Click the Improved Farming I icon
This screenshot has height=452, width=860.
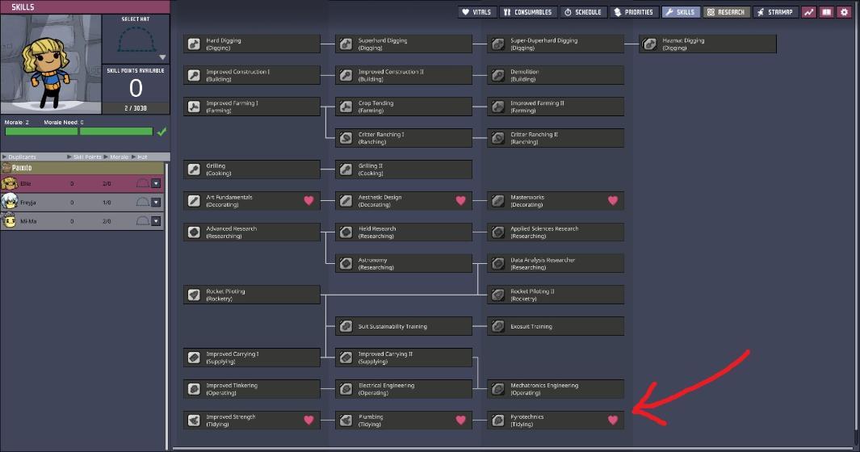(x=194, y=107)
